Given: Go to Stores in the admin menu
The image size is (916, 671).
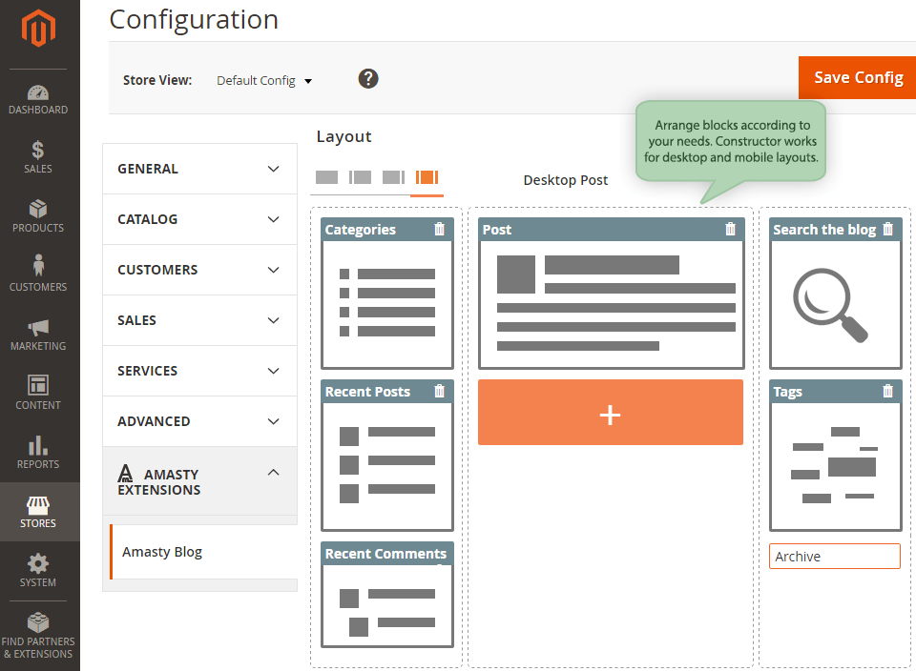Looking at the screenshot, I should coord(38,512).
